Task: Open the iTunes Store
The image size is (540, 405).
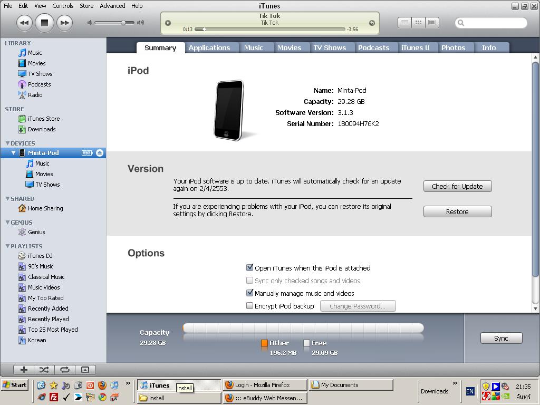Action: point(43,119)
